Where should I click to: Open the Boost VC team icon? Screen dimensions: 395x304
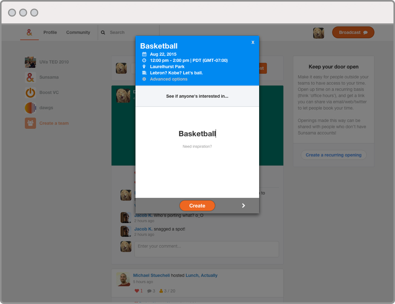pyautogui.click(x=30, y=92)
